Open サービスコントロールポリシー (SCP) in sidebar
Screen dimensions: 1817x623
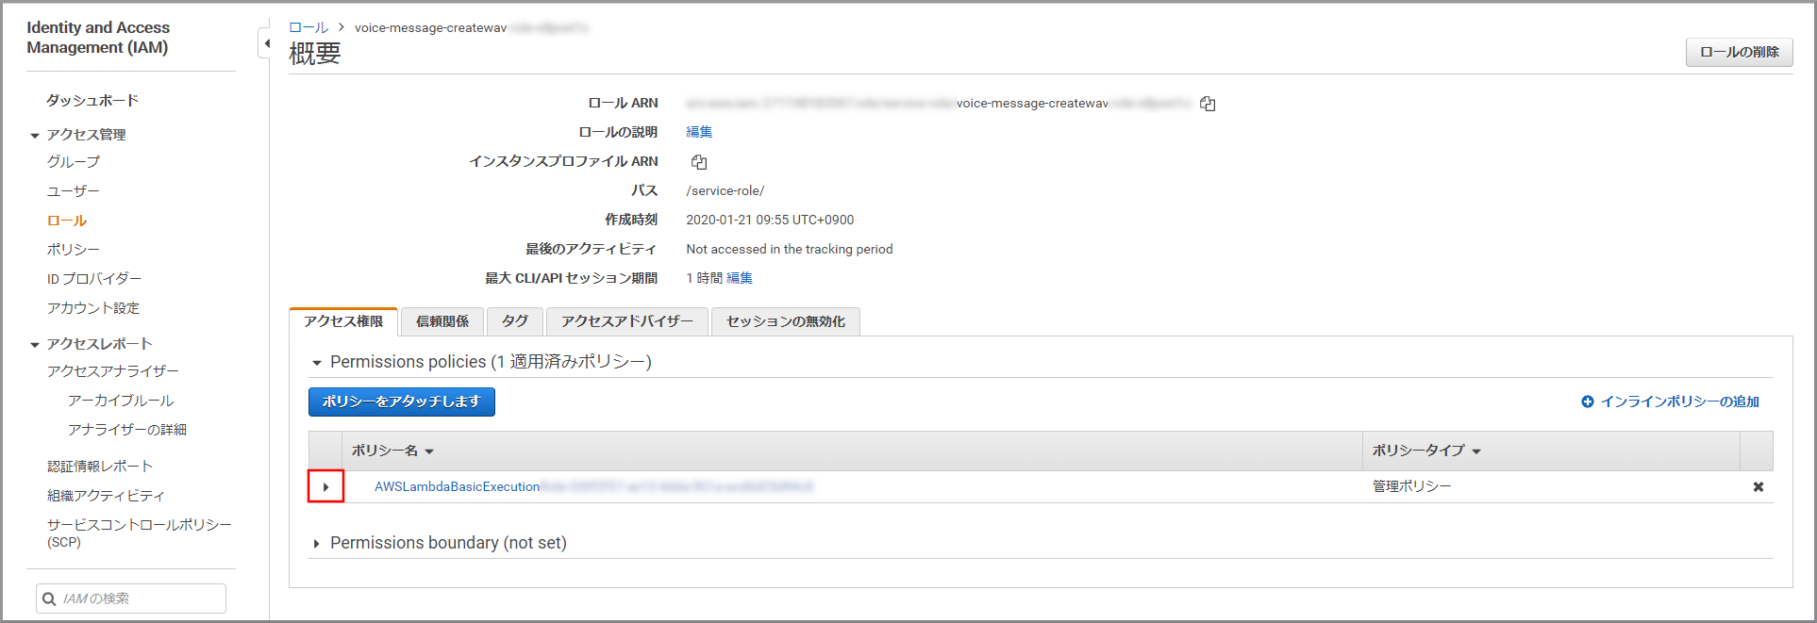(140, 533)
